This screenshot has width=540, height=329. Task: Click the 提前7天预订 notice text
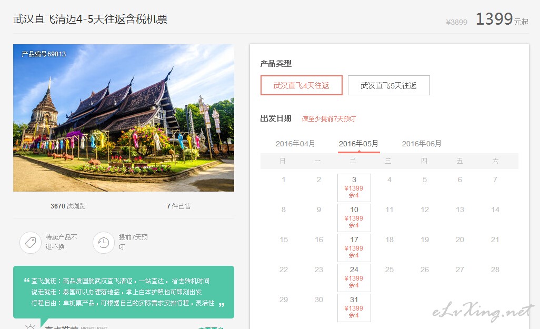pyautogui.click(x=133, y=242)
